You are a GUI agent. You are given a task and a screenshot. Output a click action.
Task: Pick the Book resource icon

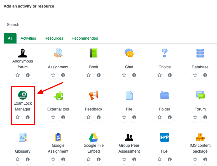(94, 53)
